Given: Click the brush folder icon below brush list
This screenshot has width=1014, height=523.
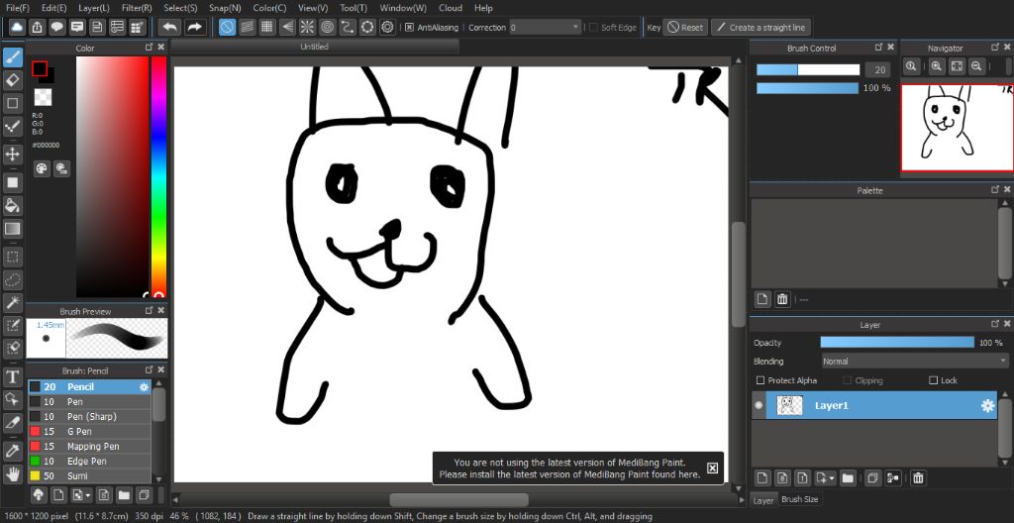Looking at the screenshot, I should [x=123, y=495].
